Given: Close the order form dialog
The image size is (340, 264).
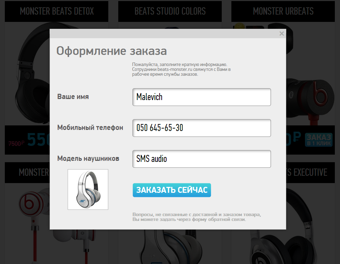Looking at the screenshot, I should pyautogui.click(x=281, y=34).
